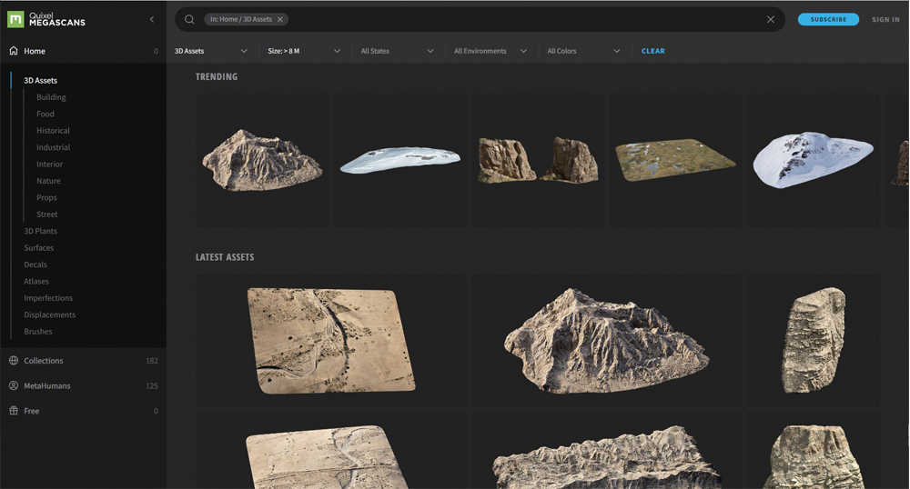Open trending snowy mountain thumbnail

pos(813,160)
